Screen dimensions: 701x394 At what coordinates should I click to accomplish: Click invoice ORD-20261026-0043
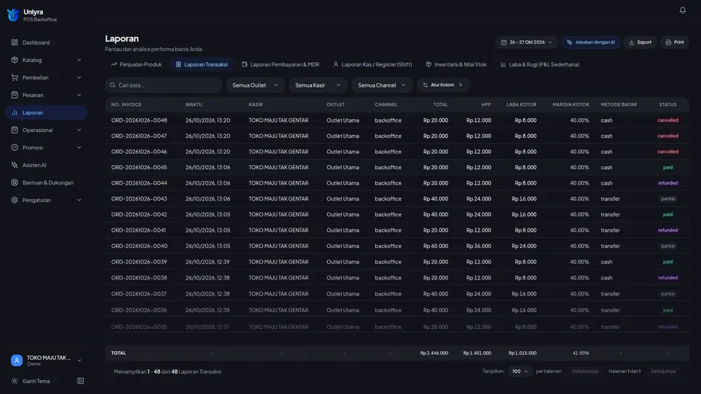(139, 198)
